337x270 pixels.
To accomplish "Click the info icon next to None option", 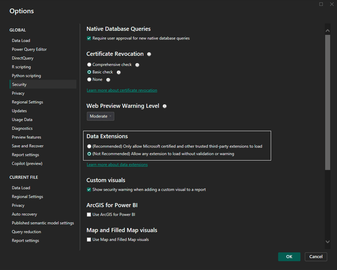I will 108,79.
